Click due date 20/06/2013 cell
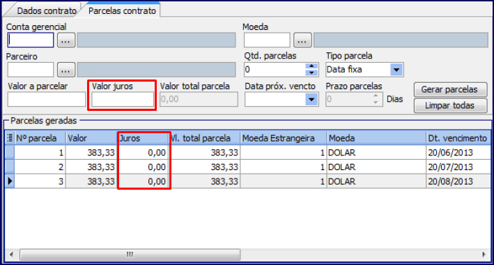Image resolution: width=494 pixels, height=265 pixels. [x=458, y=152]
